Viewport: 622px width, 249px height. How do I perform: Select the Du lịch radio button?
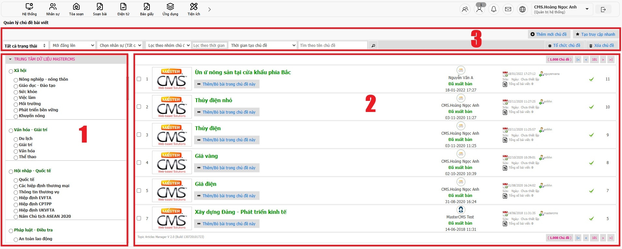(x=16, y=139)
